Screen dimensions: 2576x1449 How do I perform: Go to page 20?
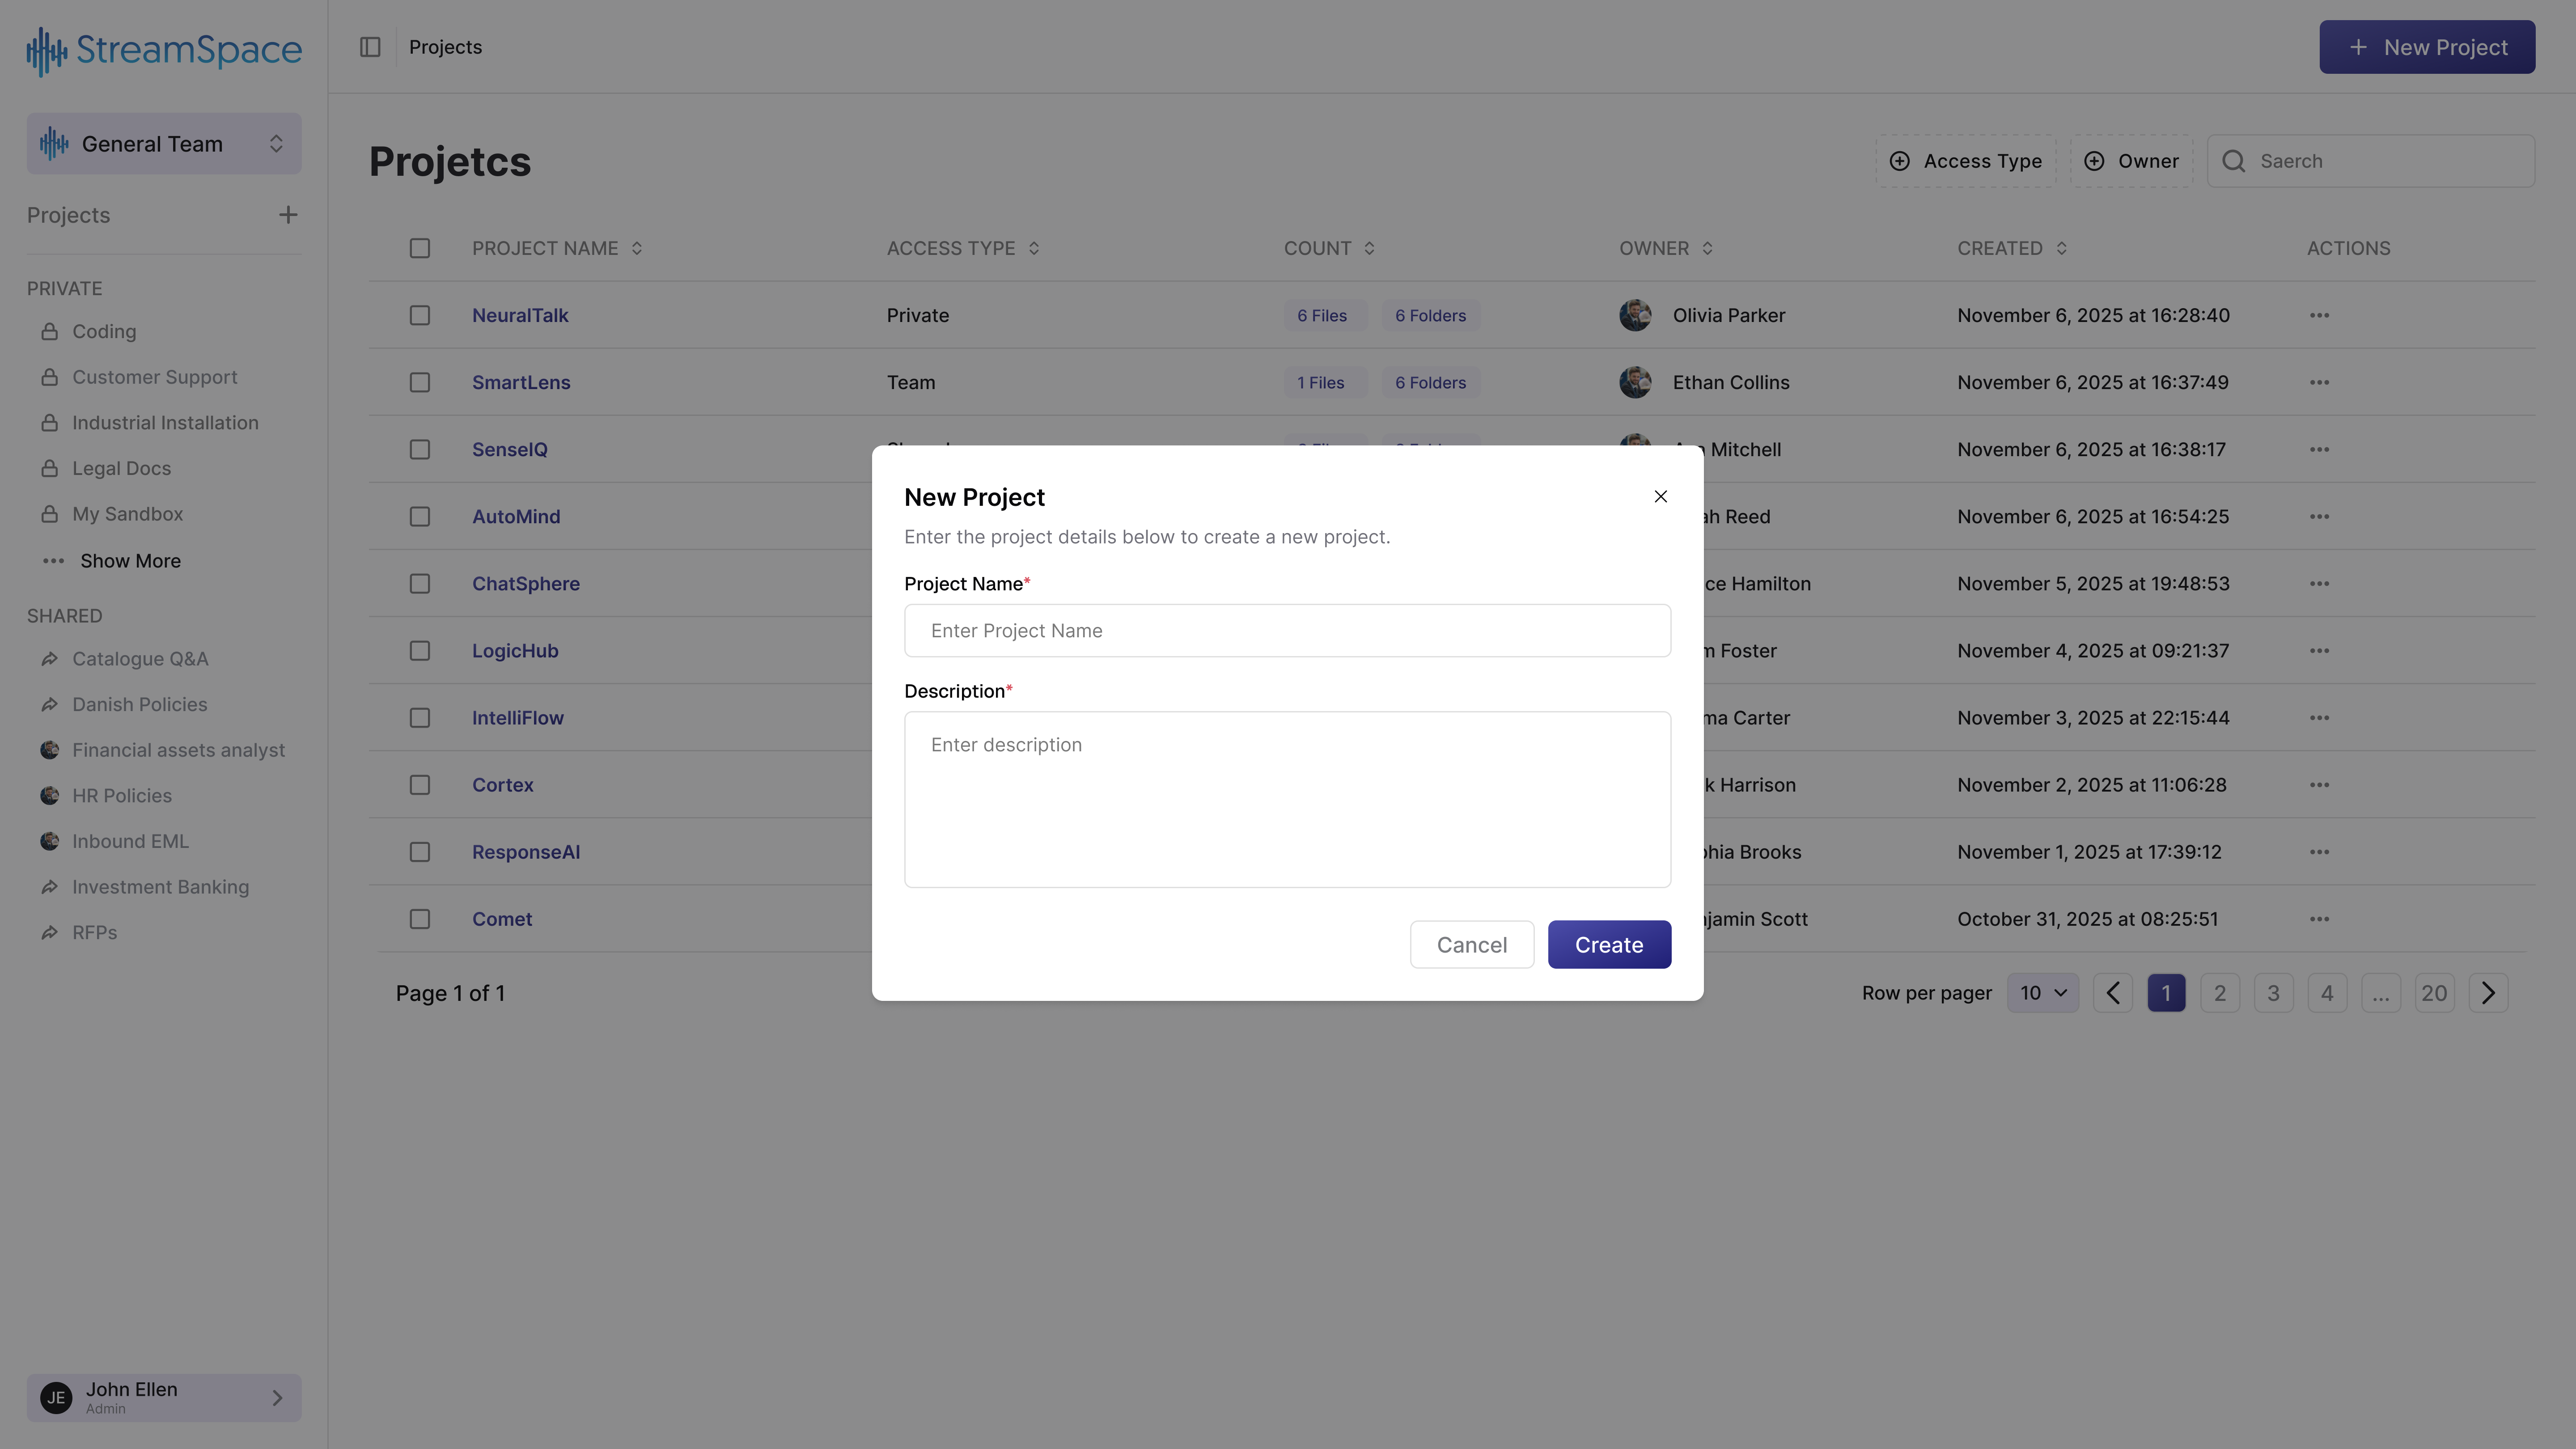point(2434,993)
